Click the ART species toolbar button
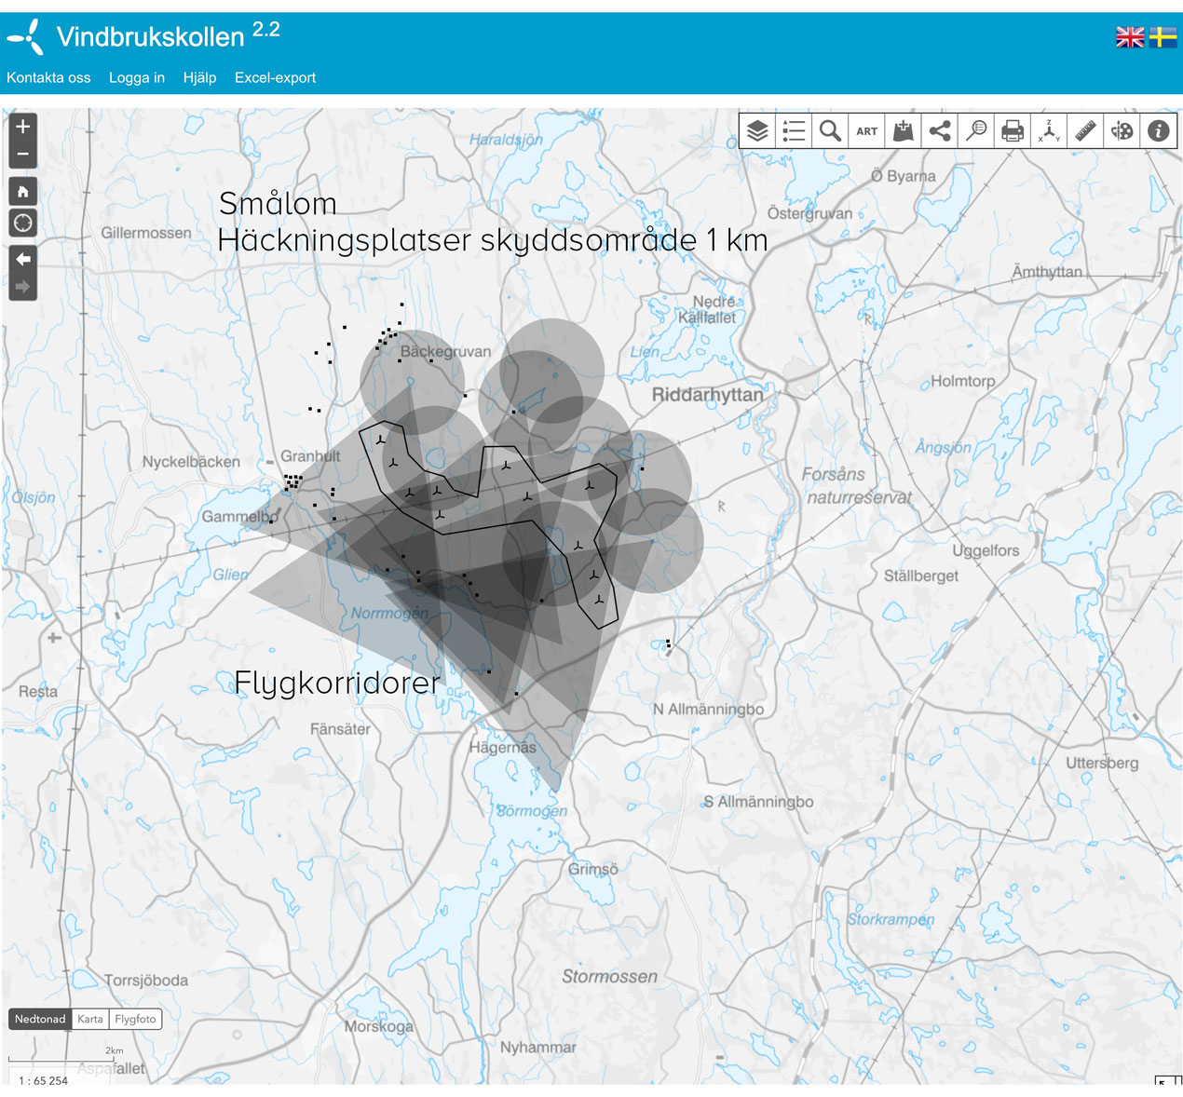Viewport: 1183px width, 1097px height. 866,131
